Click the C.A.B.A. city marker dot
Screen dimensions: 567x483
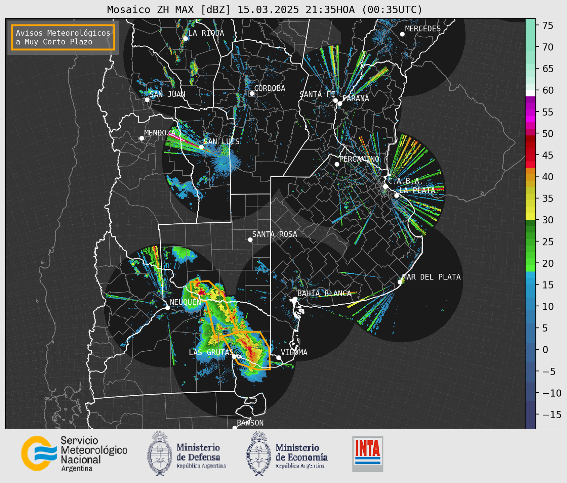[386, 186]
